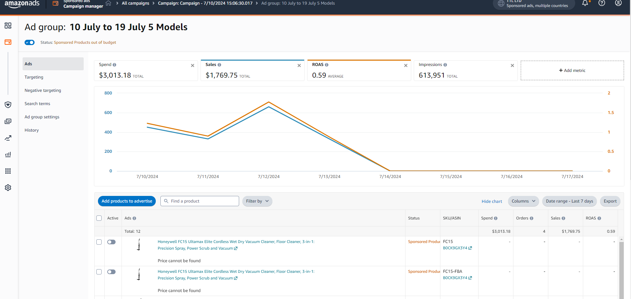Toggle the Active switch for the FC15 ad
Image resolution: width=631 pixels, height=299 pixels.
[112, 242]
